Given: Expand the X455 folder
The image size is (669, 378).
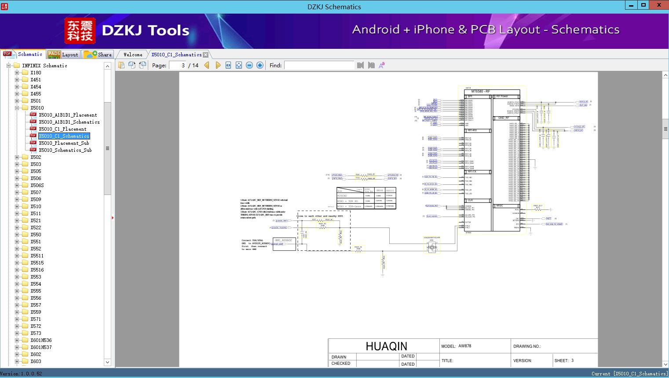Looking at the screenshot, I should [17, 94].
